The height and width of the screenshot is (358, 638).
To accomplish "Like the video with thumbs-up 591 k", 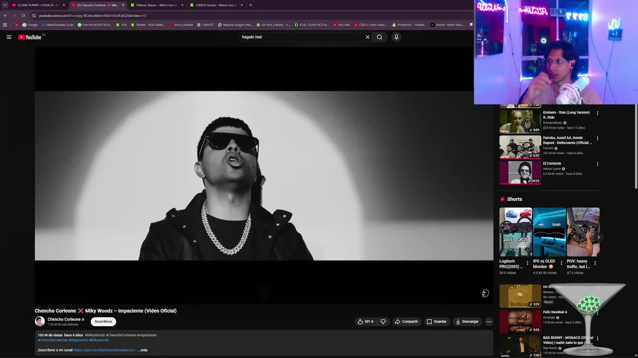I will pyautogui.click(x=365, y=322).
